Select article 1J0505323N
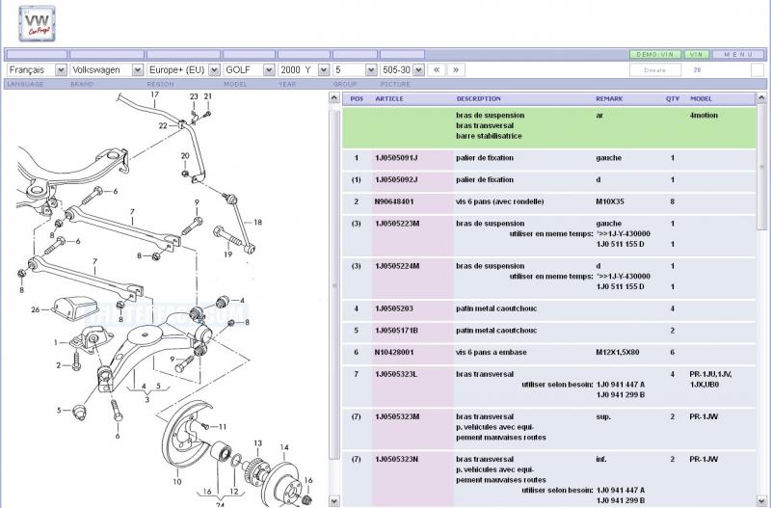Screen dimensions: 771x508 click(397, 459)
